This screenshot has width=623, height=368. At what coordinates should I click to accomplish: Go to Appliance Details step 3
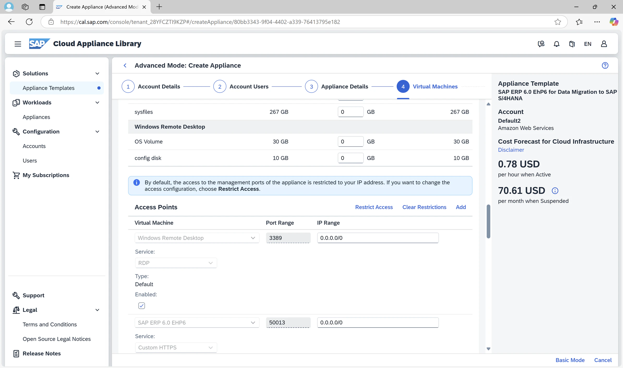coord(337,87)
